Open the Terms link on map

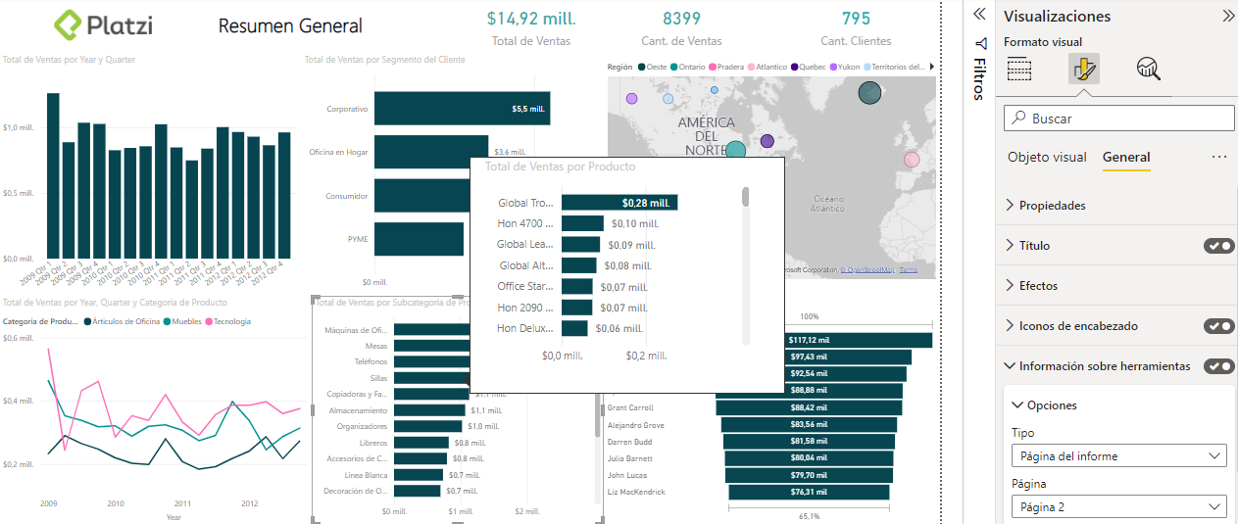pyautogui.click(x=909, y=270)
